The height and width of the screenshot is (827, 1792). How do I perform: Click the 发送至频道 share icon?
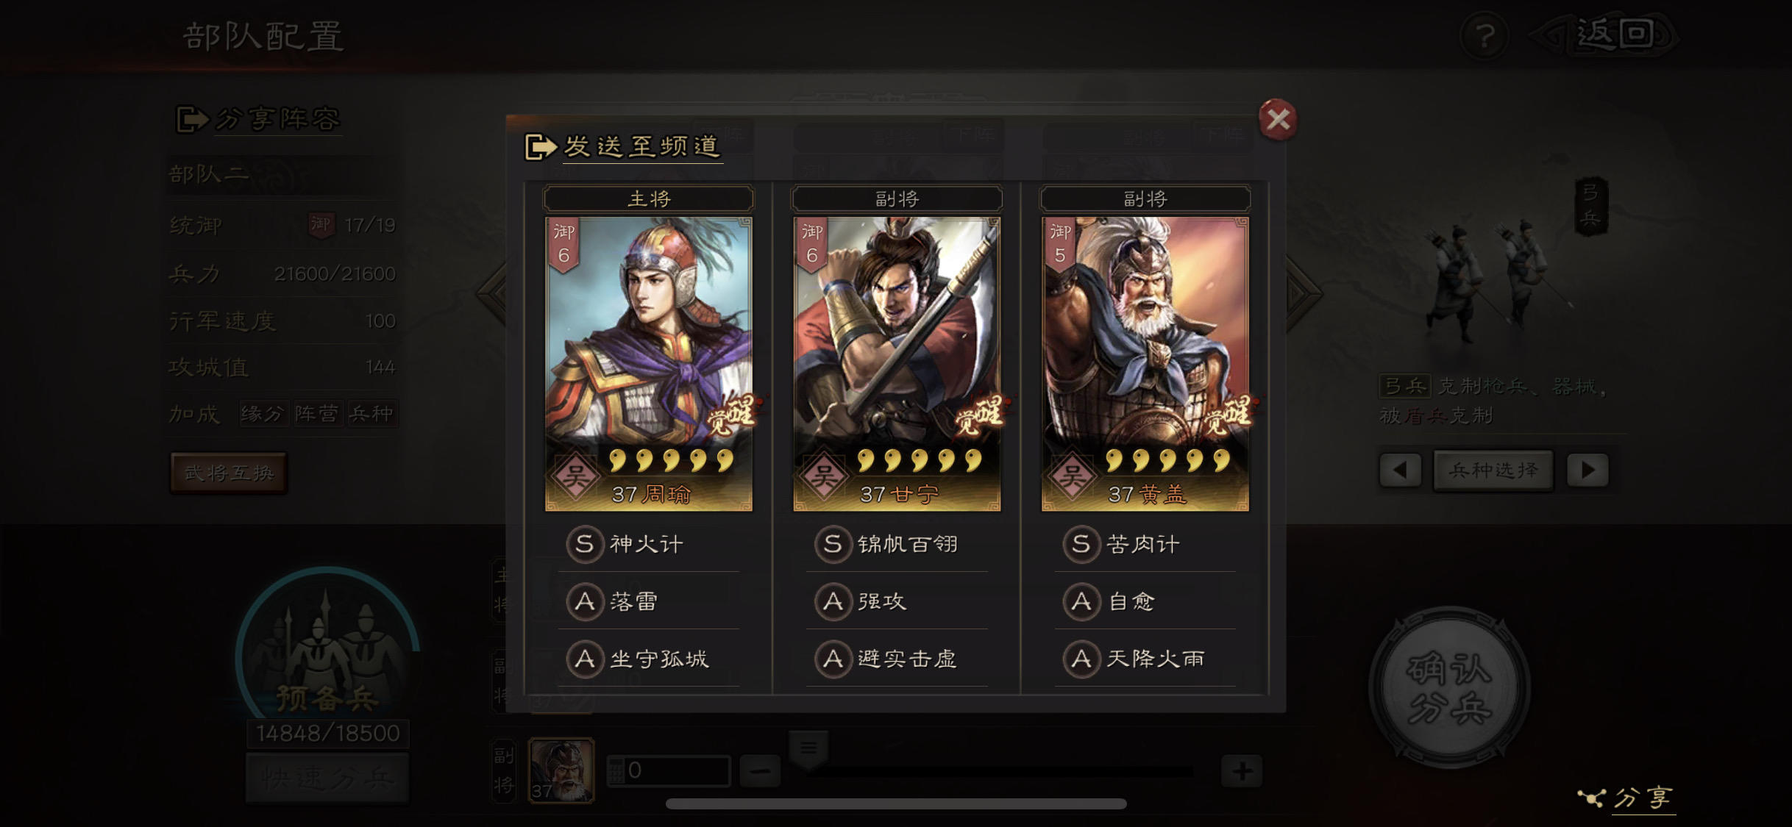(540, 146)
